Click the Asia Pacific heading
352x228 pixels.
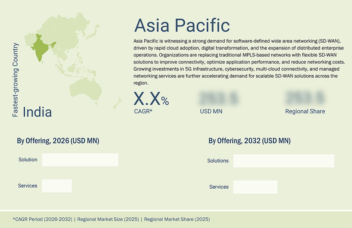pyautogui.click(x=182, y=25)
